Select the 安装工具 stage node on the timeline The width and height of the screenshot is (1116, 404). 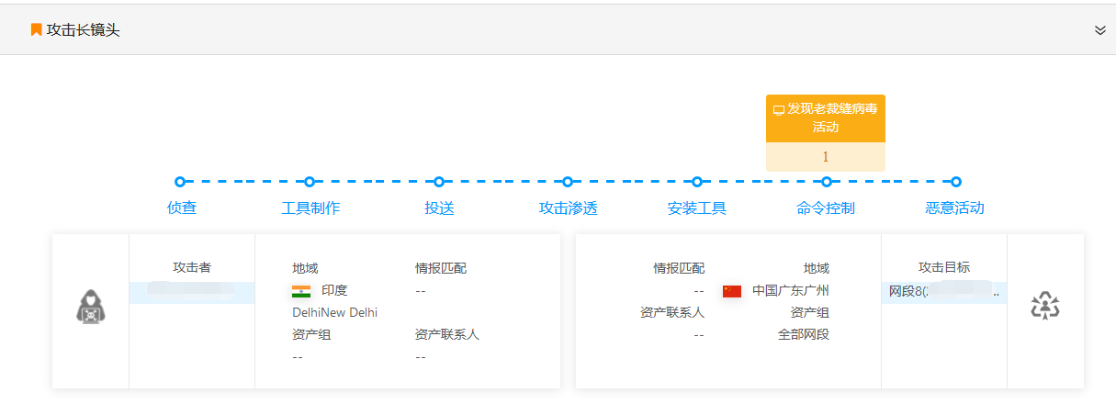[x=697, y=182]
